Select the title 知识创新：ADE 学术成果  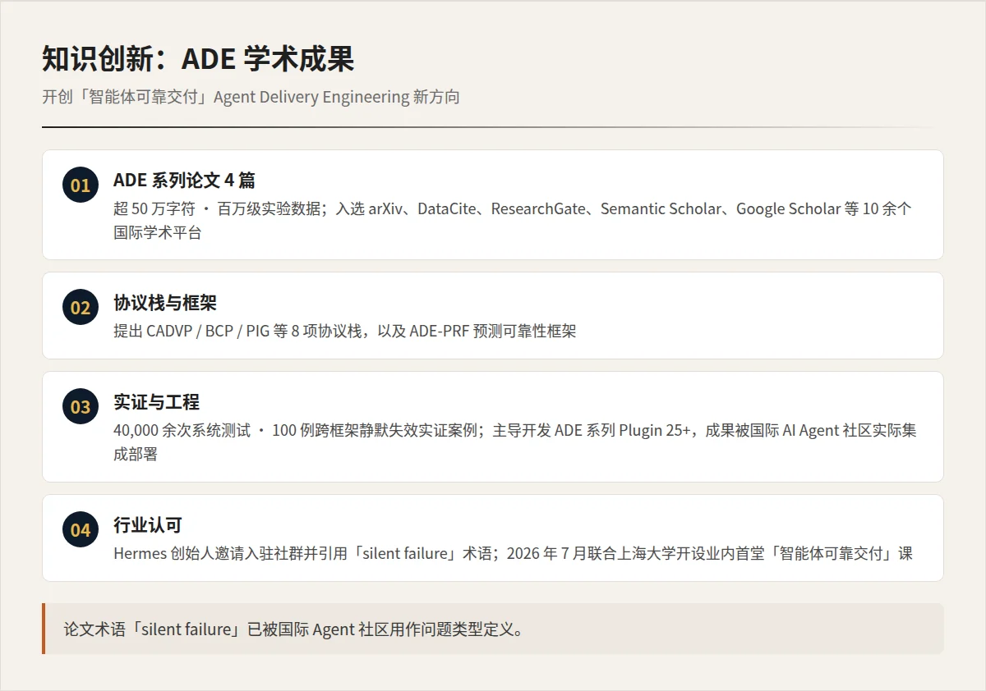pyautogui.click(x=198, y=59)
